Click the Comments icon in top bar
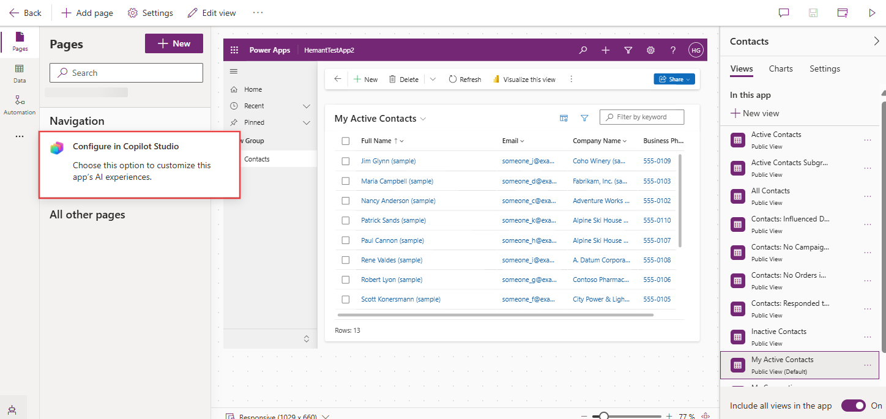This screenshot has width=886, height=419. coord(783,13)
